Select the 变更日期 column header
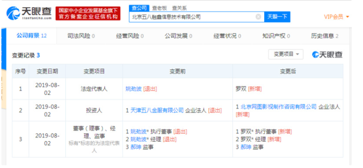 (x=47, y=71)
